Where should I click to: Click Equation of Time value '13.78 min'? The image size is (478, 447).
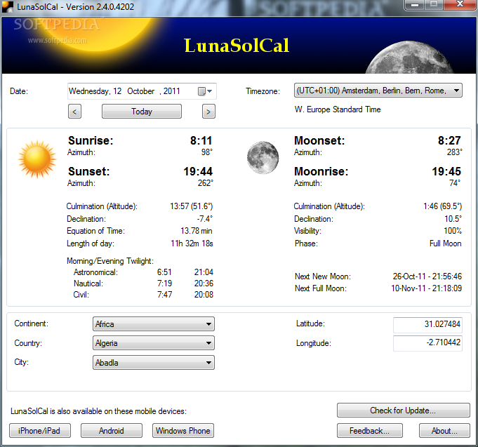[197, 231]
